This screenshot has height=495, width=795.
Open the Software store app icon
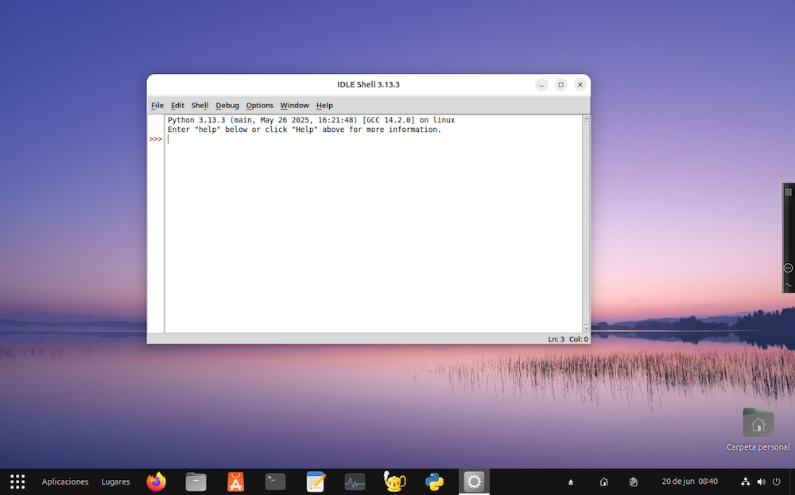click(x=235, y=481)
